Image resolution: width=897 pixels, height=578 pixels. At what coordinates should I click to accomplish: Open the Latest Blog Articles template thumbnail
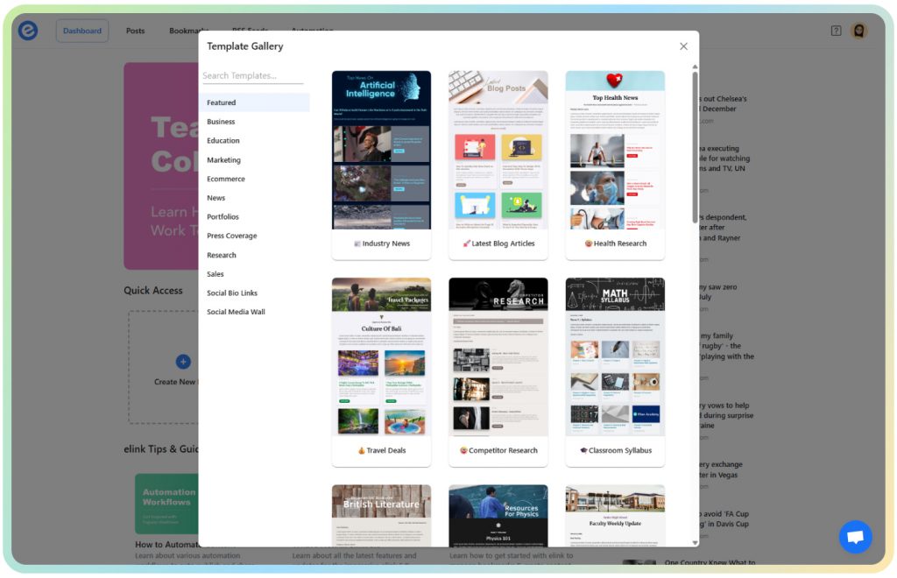click(498, 150)
